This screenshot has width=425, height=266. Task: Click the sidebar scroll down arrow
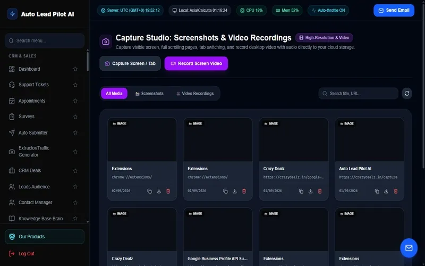[88, 222]
